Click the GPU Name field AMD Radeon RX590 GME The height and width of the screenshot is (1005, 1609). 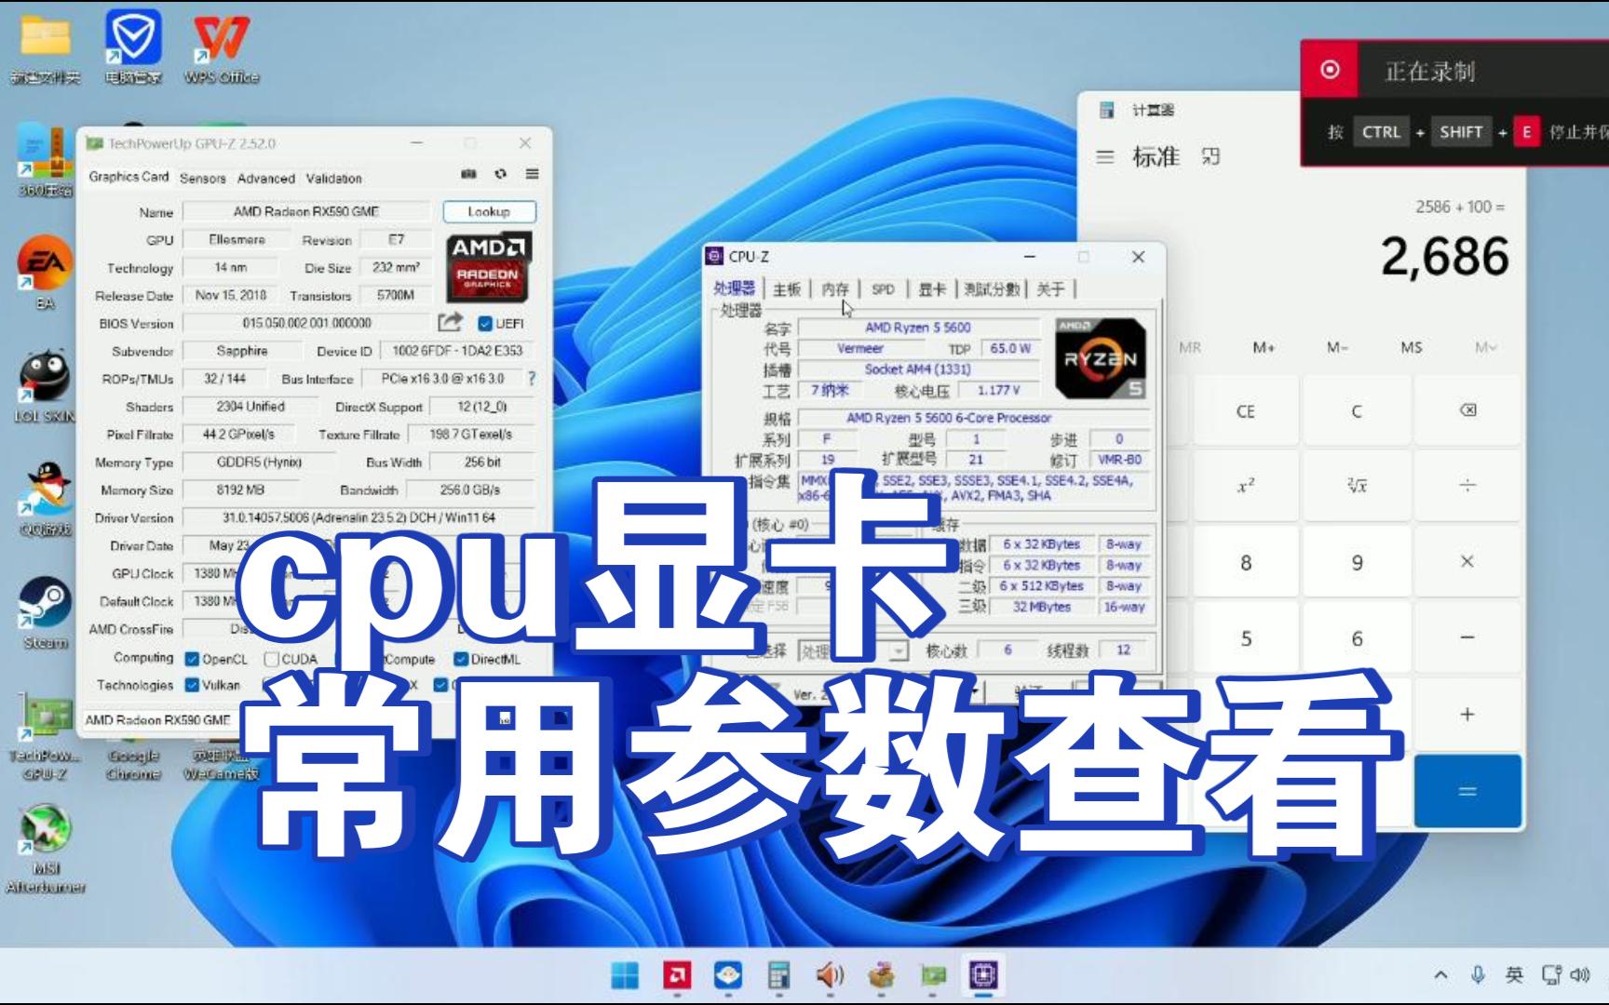[x=306, y=212]
